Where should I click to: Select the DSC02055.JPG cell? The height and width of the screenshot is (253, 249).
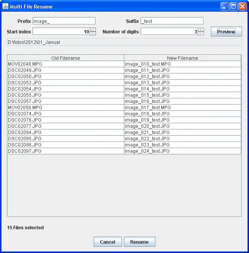pos(66,95)
